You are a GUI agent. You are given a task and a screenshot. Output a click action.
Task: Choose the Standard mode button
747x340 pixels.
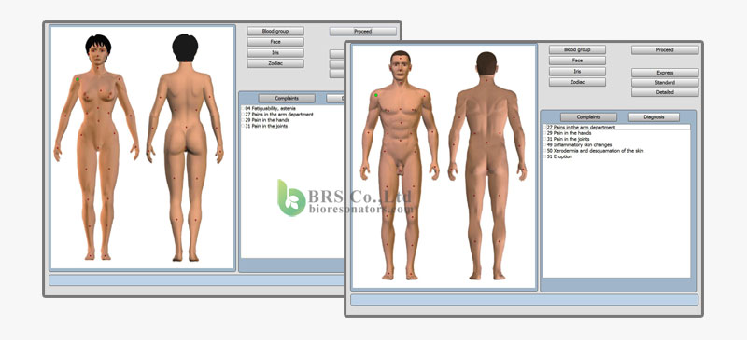tap(665, 83)
